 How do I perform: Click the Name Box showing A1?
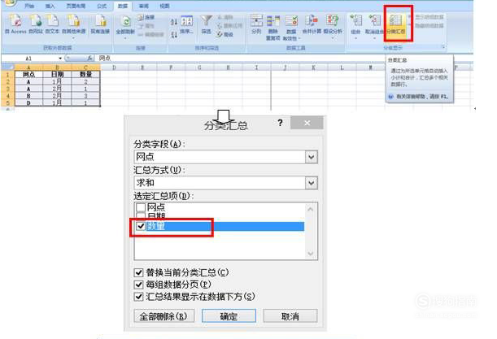[x=29, y=59]
